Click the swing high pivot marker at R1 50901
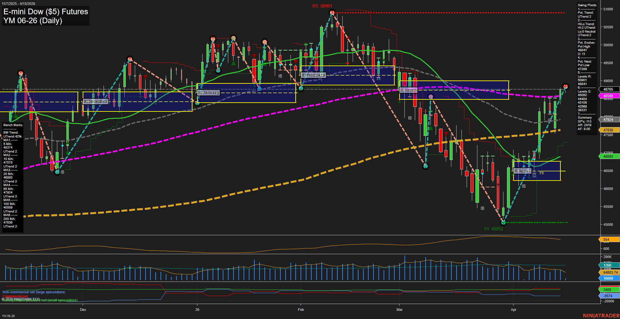Image resolution: width=620 pixels, height=319 pixels. click(x=332, y=13)
